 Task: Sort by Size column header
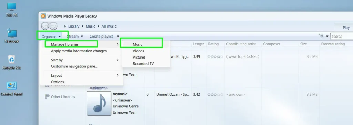[303, 44]
